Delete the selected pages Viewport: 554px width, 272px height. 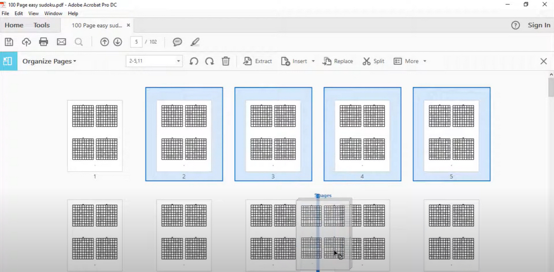(225, 61)
